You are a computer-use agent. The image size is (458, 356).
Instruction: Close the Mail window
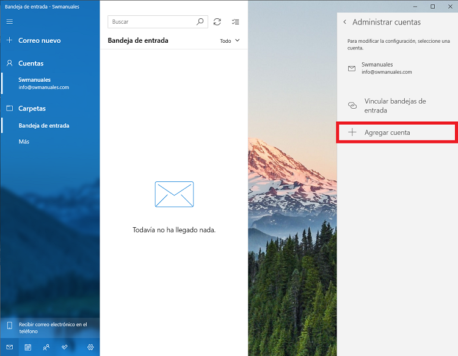click(x=450, y=7)
